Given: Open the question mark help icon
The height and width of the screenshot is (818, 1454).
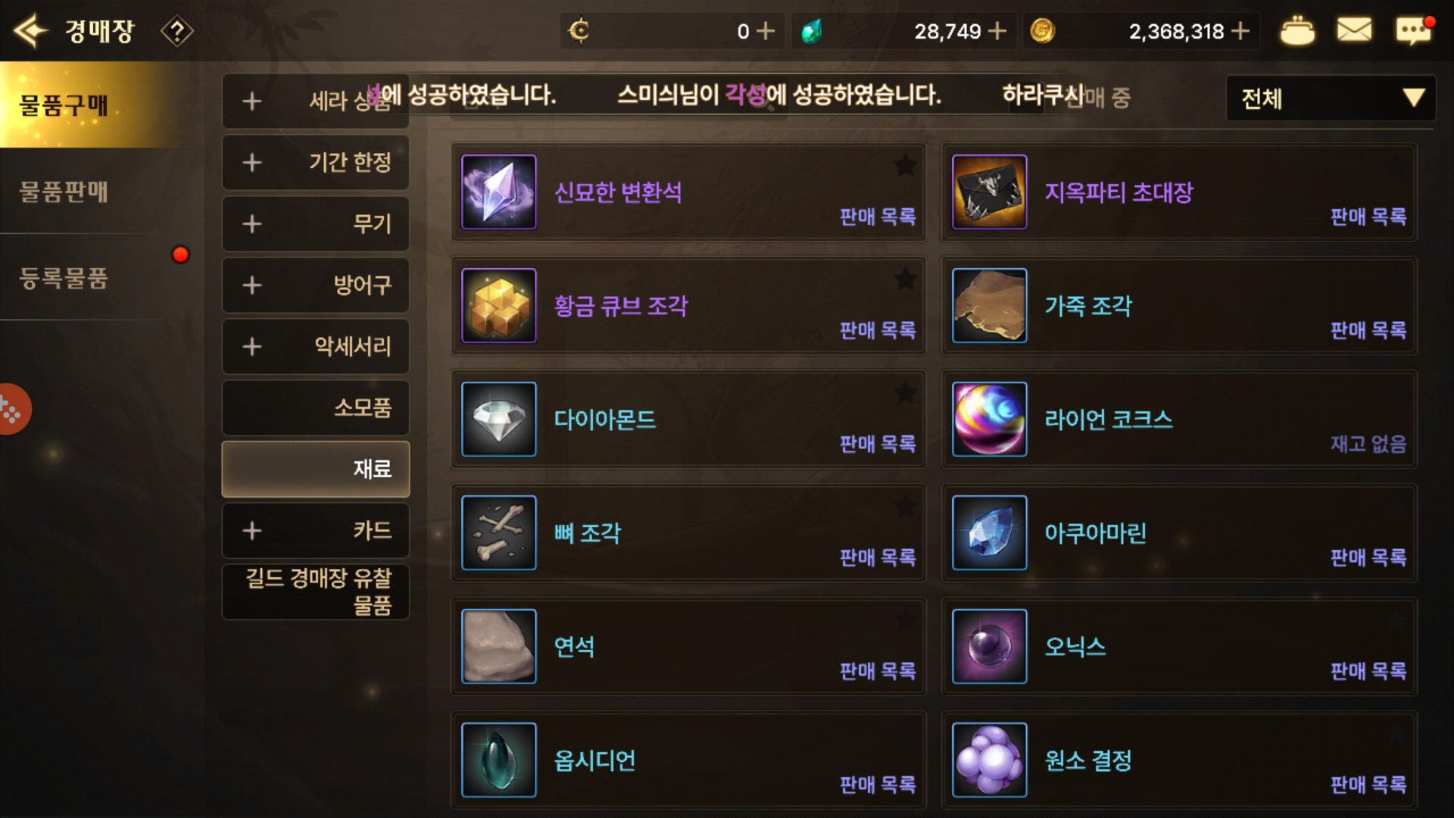Looking at the screenshot, I should coord(177,31).
